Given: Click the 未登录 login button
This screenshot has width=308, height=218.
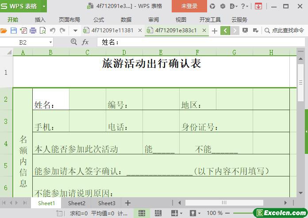Looking at the screenshot, I should [189, 6].
